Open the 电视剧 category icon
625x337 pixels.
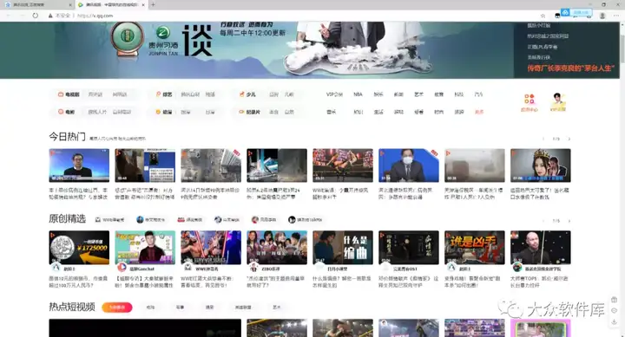click(x=61, y=94)
